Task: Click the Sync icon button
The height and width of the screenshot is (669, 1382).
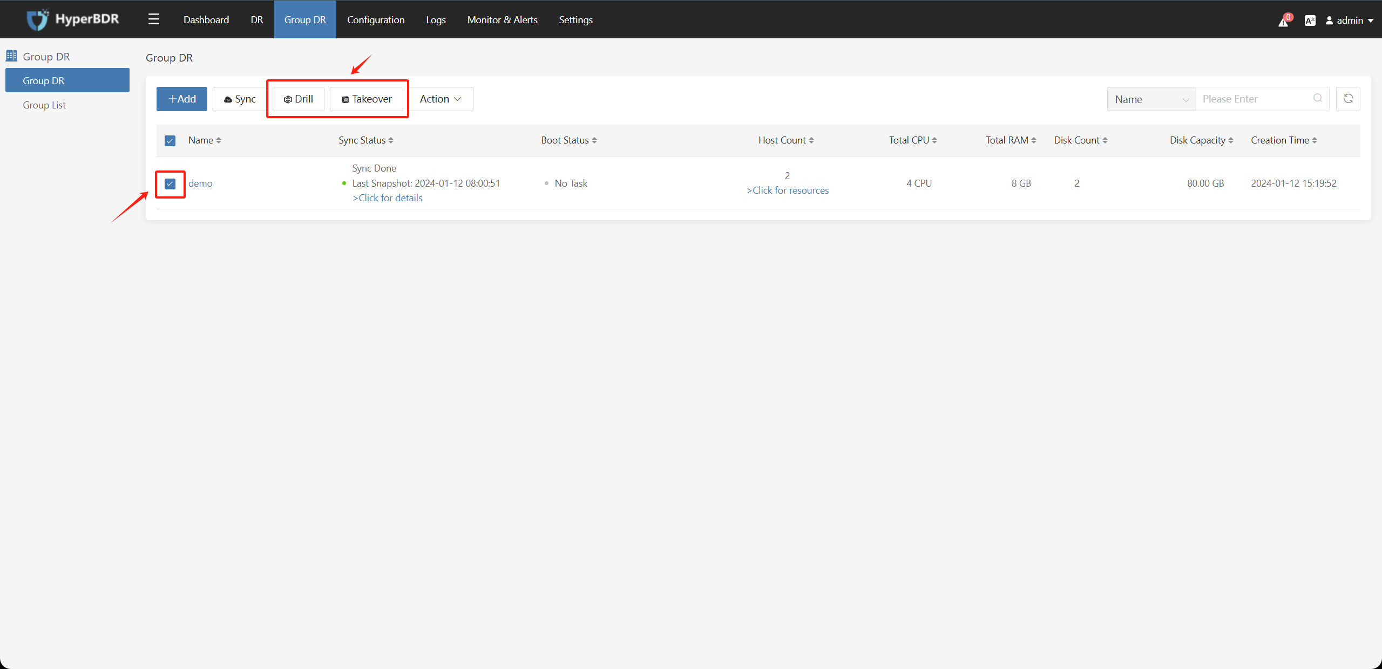Action: [239, 99]
